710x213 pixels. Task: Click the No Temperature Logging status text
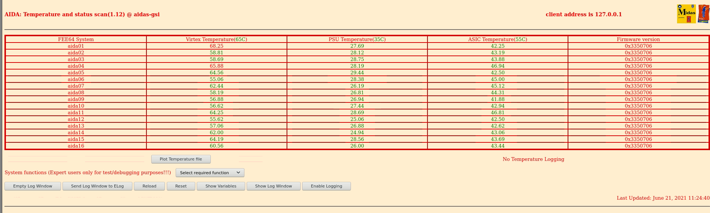[533, 159]
